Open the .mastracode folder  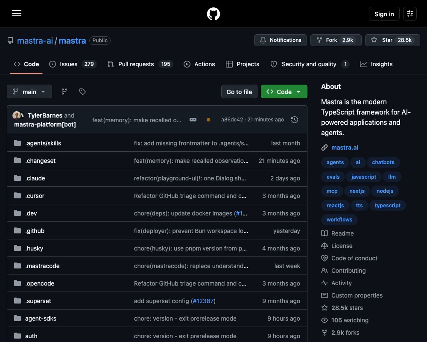[x=42, y=266]
